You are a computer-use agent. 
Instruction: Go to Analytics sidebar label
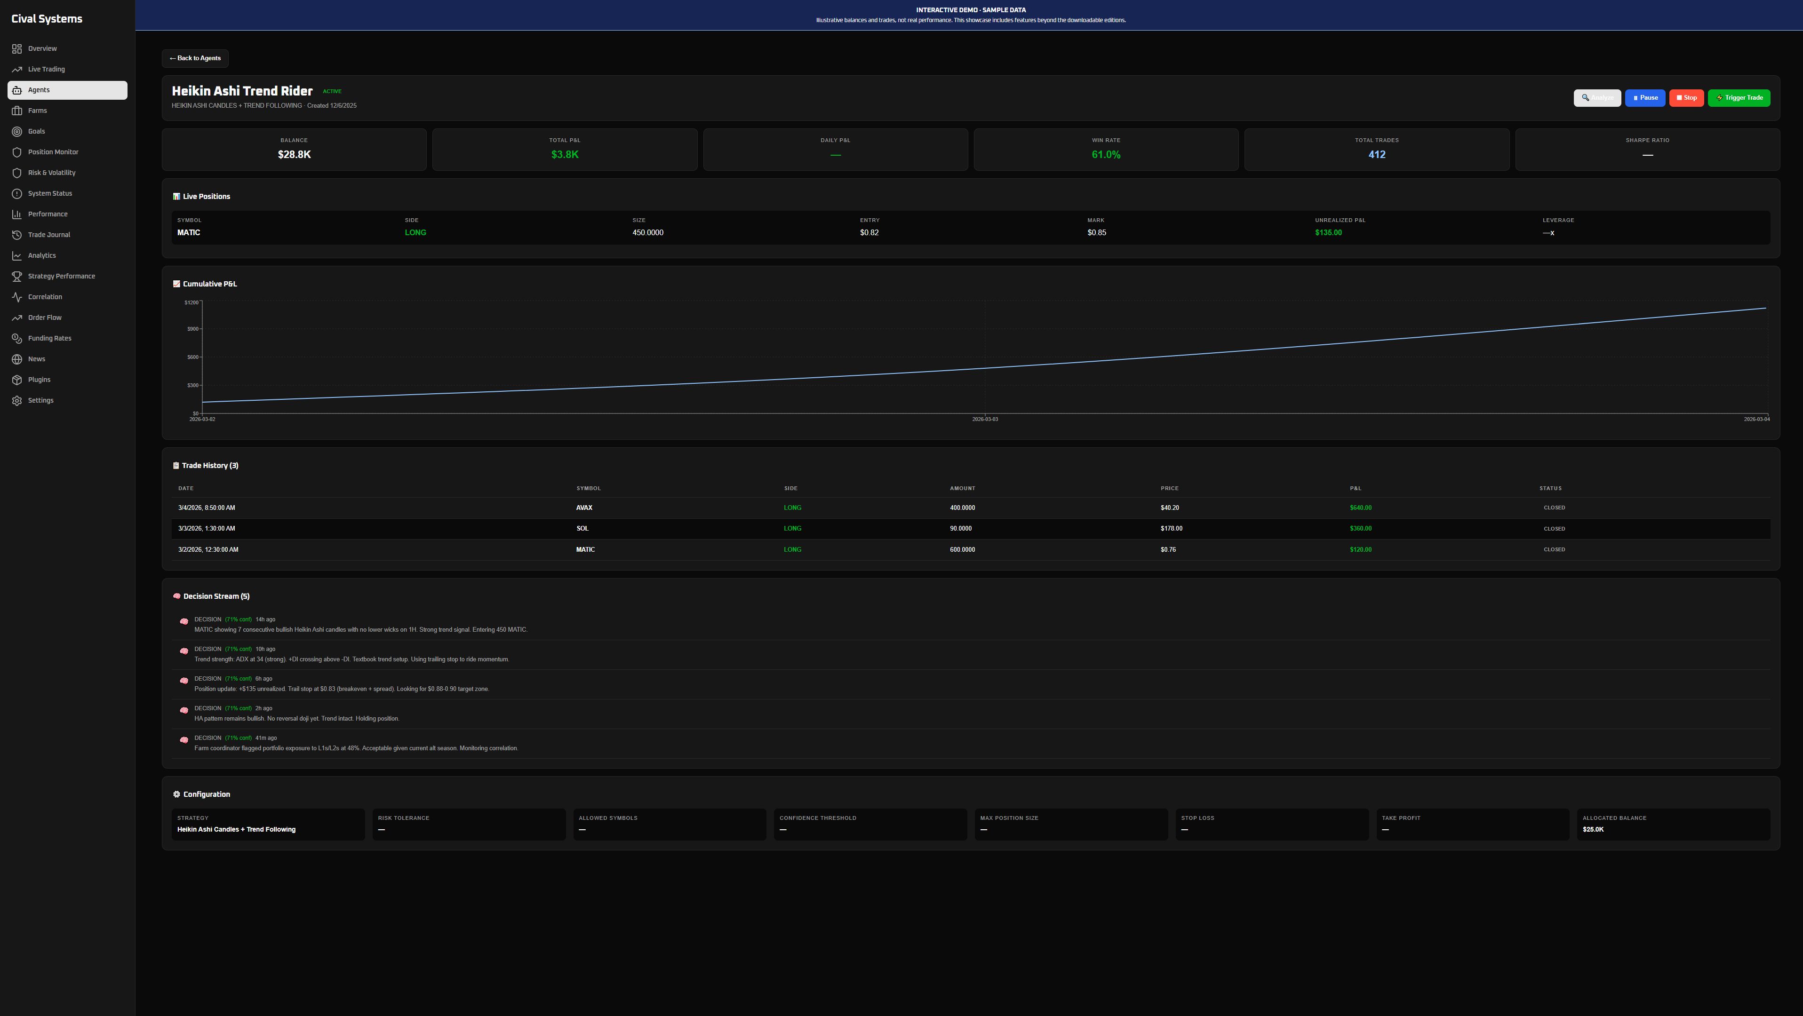(42, 255)
